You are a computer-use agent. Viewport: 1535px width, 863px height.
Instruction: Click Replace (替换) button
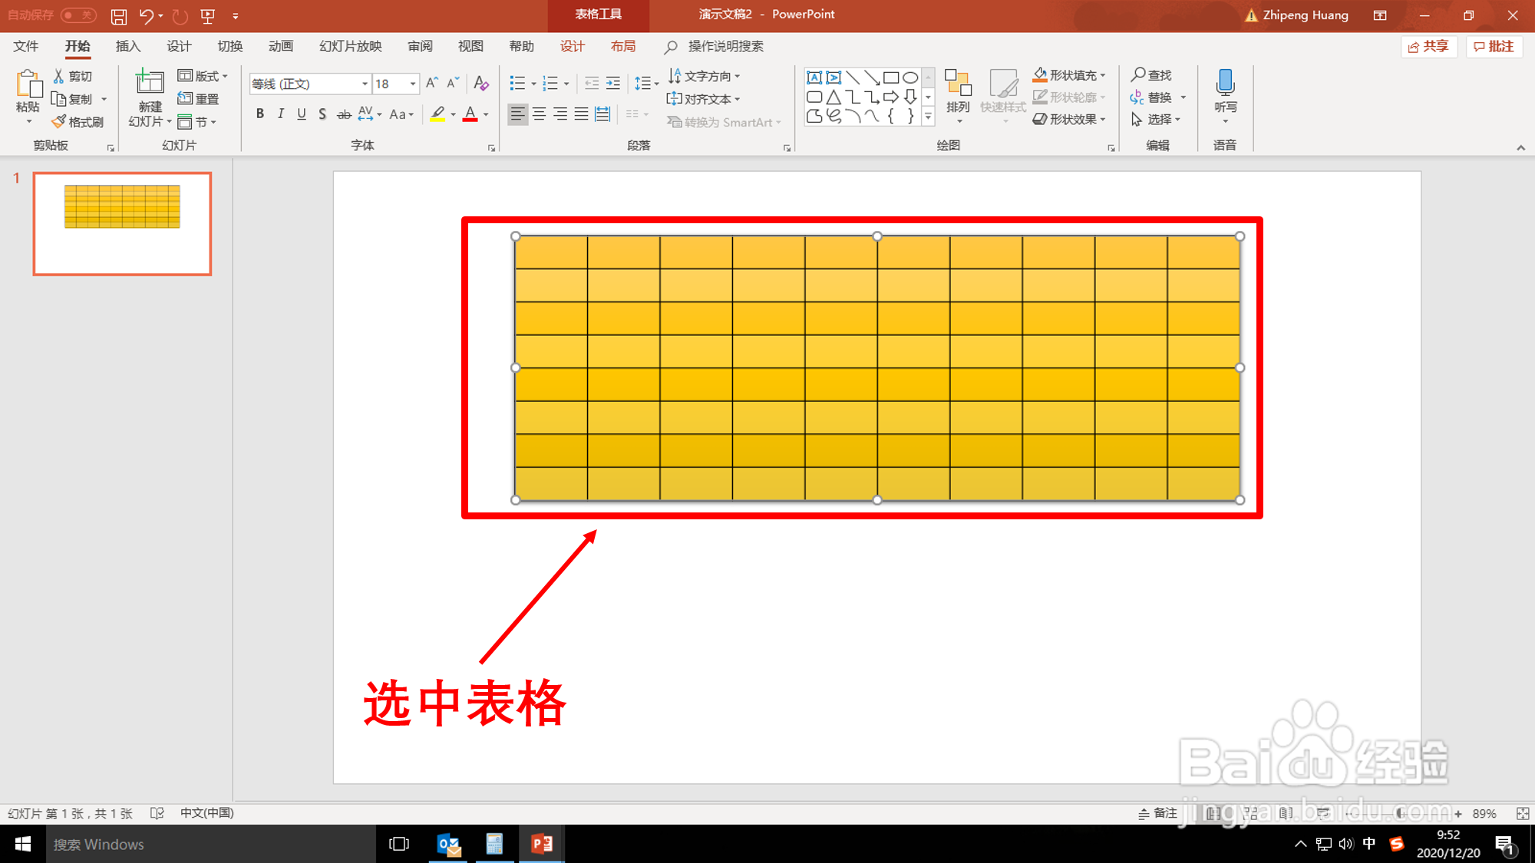click(x=1151, y=97)
